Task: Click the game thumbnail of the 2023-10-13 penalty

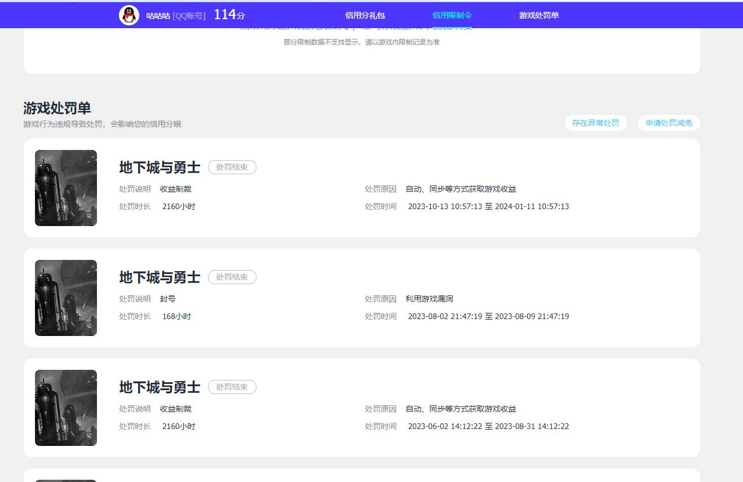Action: pos(66,188)
